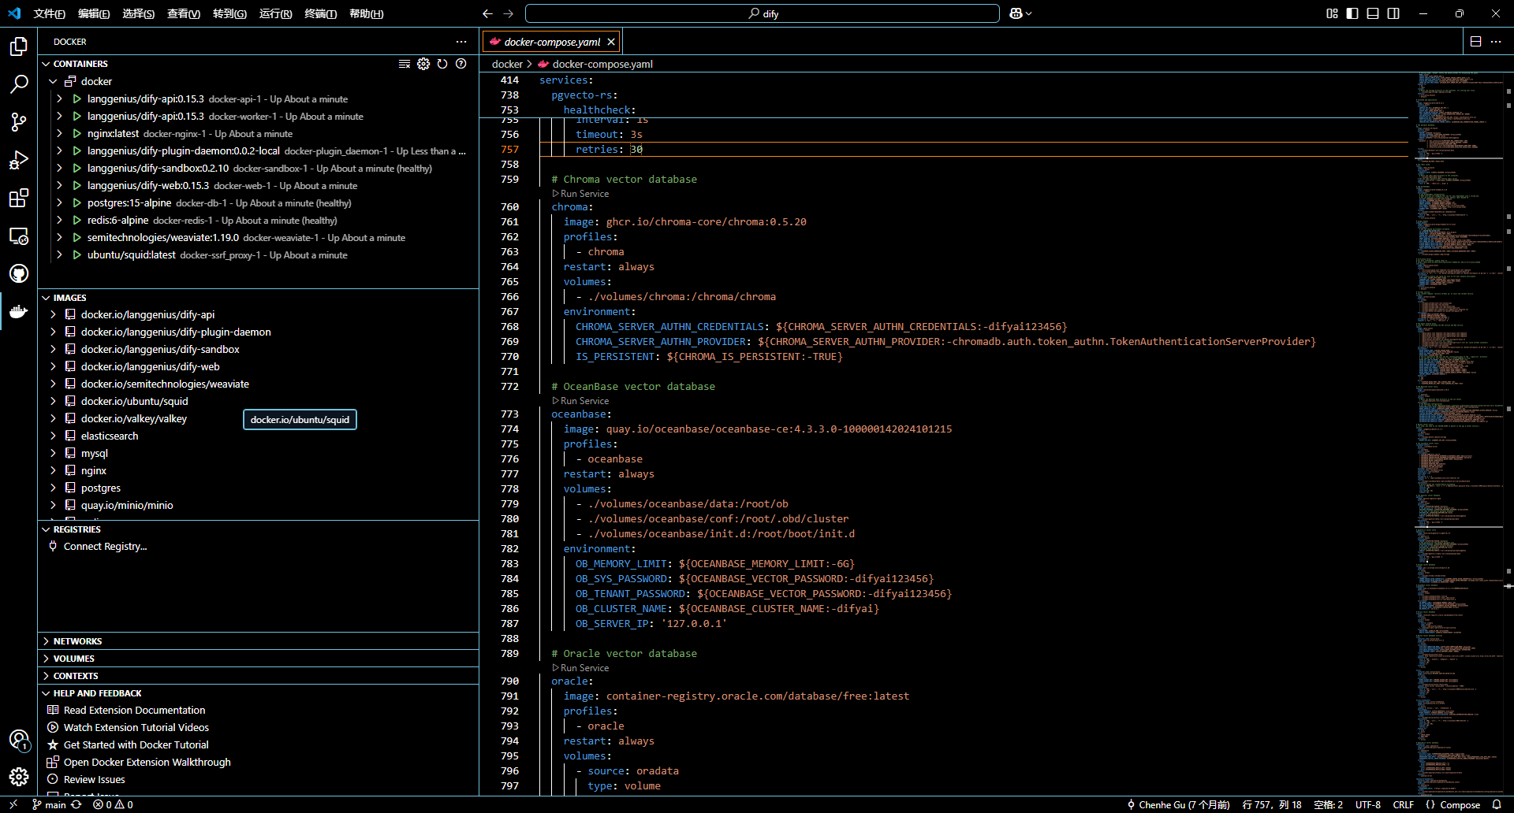
Task: Open notifications bell in status bar
Action: (x=1497, y=804)
